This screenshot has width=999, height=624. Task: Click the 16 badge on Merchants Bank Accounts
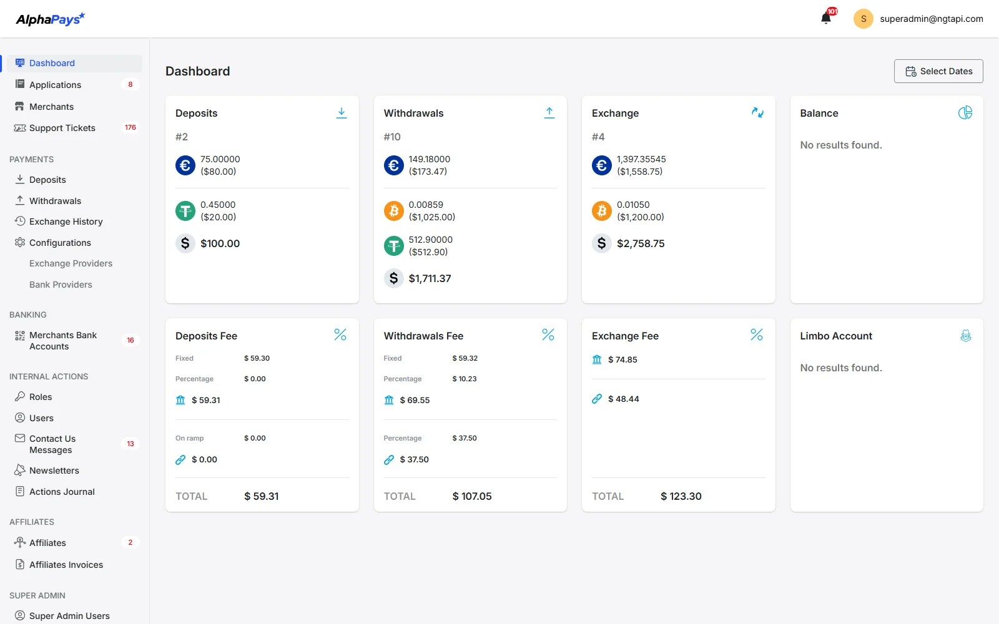[130, 340]
